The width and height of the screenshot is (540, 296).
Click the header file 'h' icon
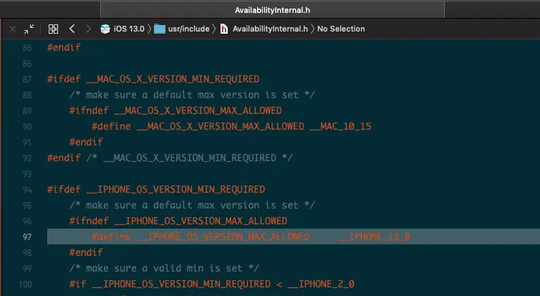click(224, 29)
